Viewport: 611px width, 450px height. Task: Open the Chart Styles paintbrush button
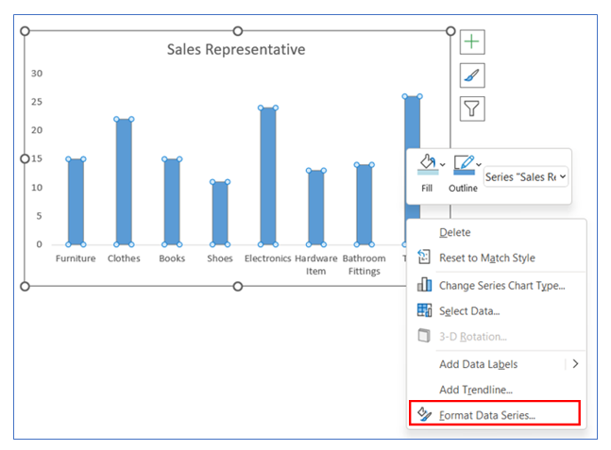click(x=472, y=75)
